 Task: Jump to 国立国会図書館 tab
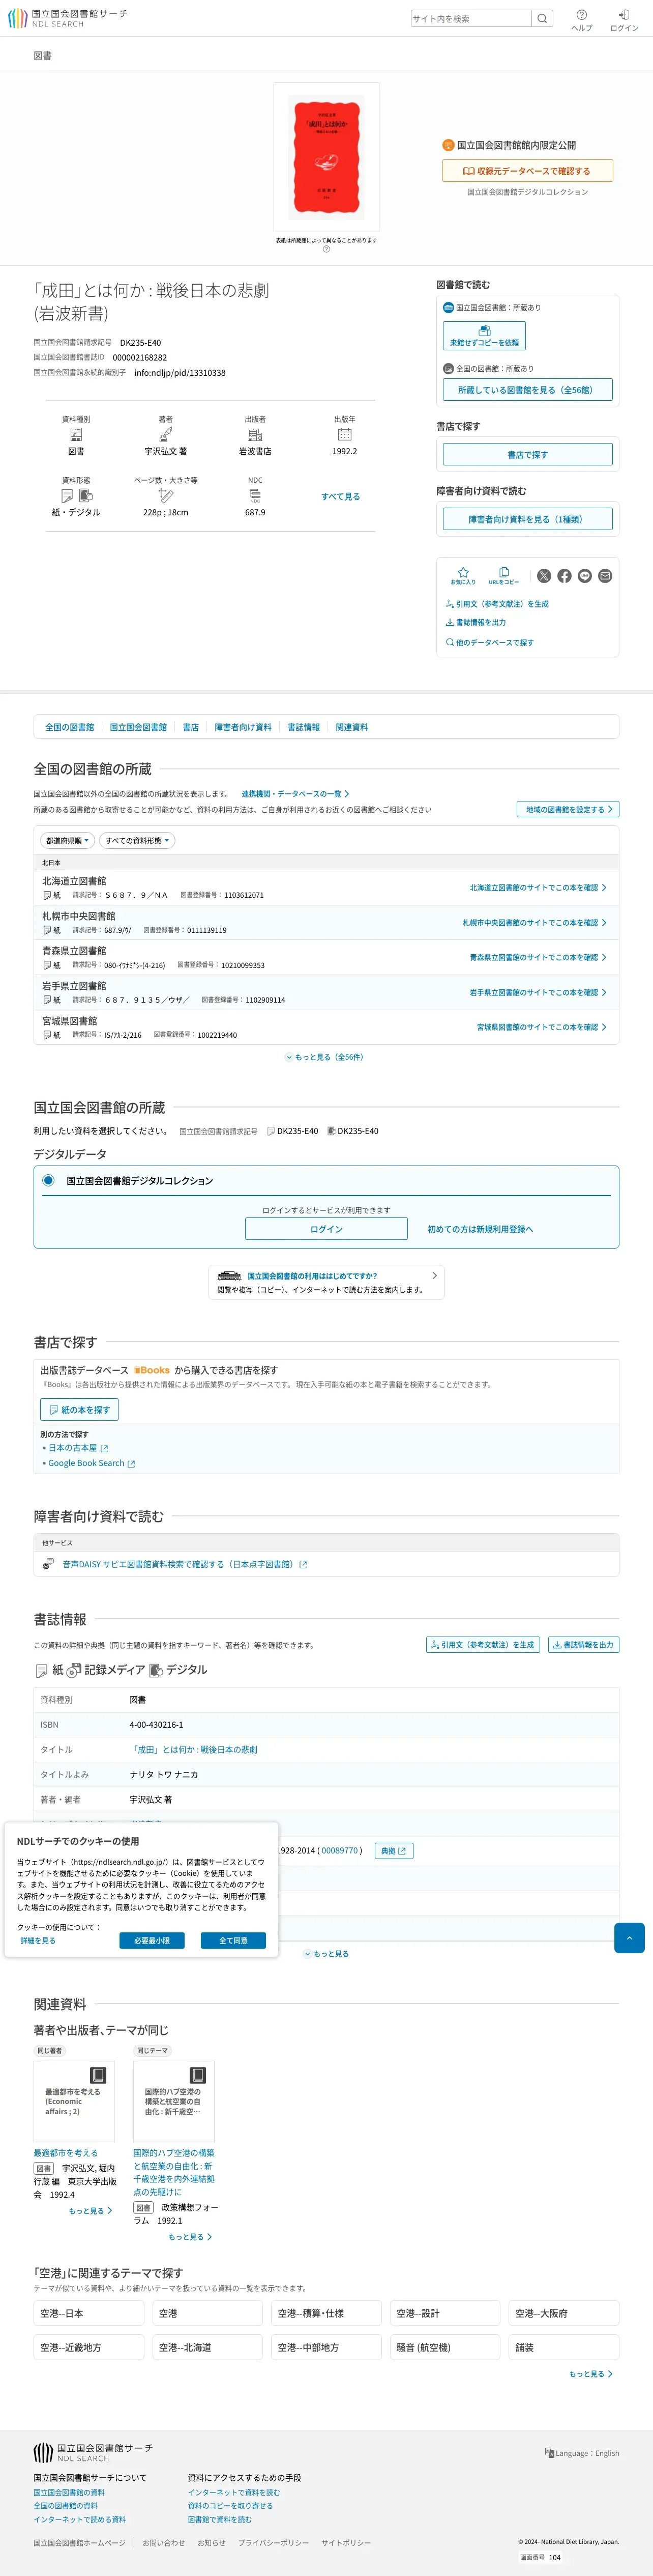coord(138,727)
